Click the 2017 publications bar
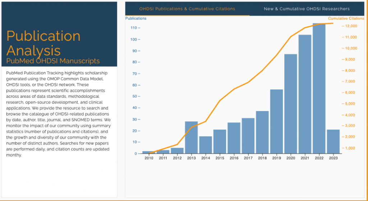The height and width of the screenshot is (201, 368). 248,136
